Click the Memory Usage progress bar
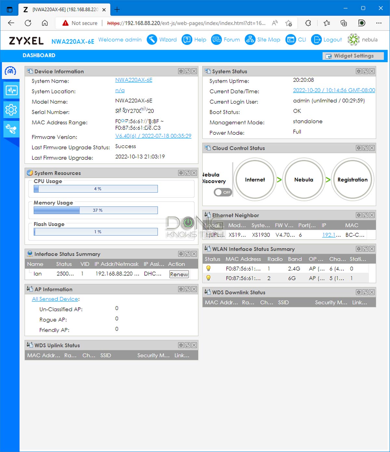 (x=96, y=210)
